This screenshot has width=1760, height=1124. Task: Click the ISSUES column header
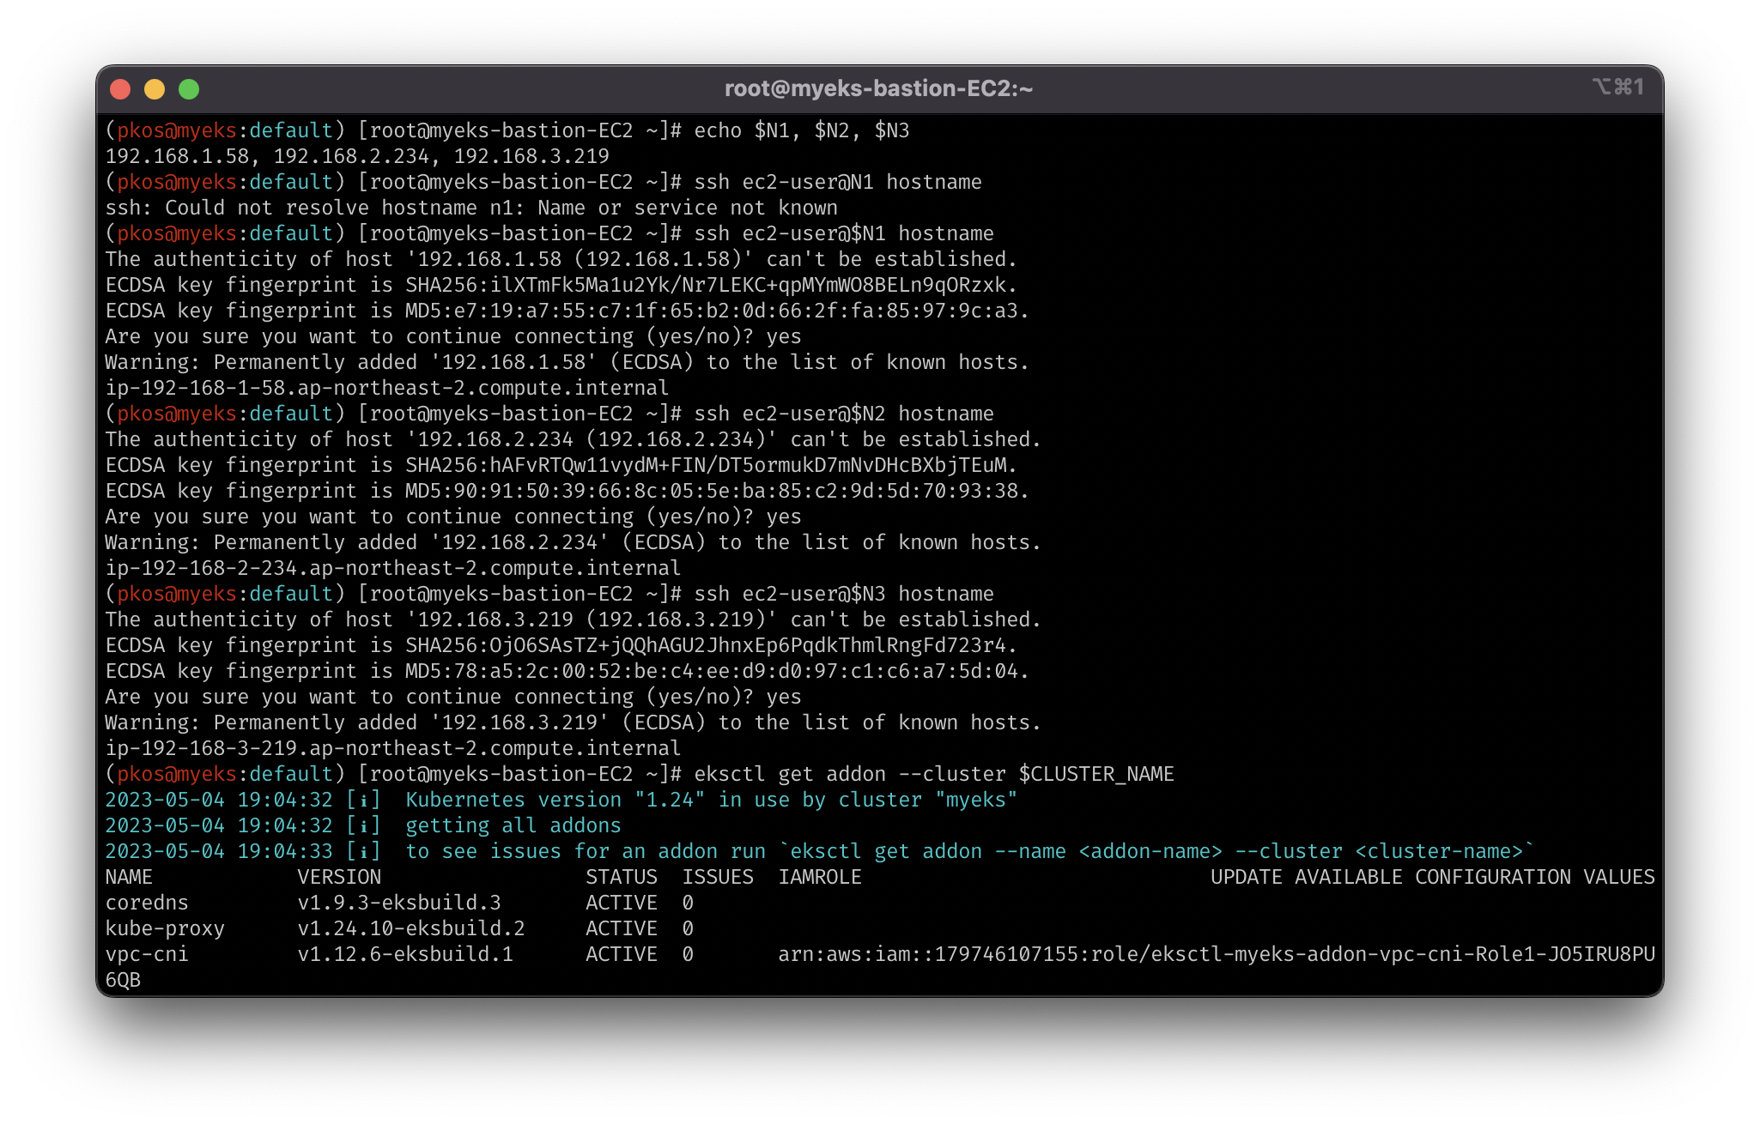click(718, 877)
